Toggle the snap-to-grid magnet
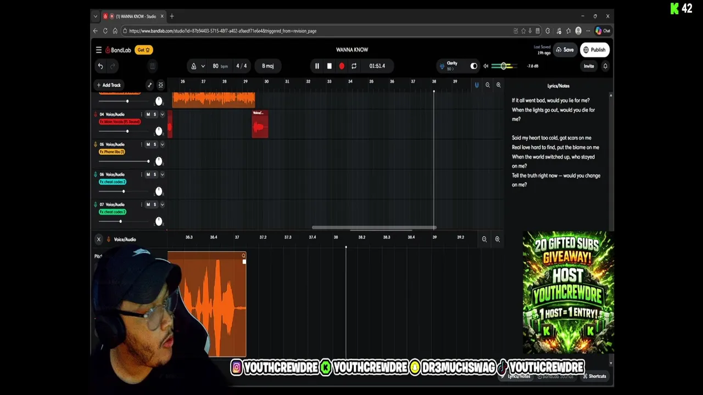 [x=477, y=85]
